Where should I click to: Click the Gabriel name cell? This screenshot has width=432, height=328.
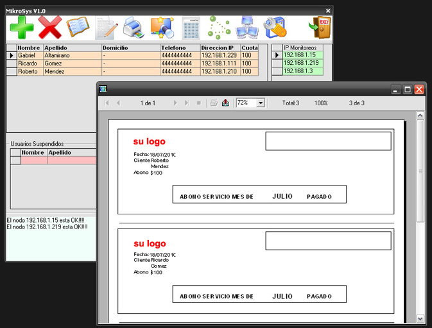pyautogui.click(x=30, y=55)
